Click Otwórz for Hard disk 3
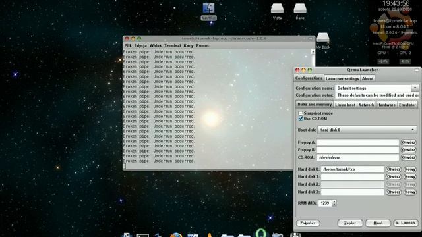 394,192
